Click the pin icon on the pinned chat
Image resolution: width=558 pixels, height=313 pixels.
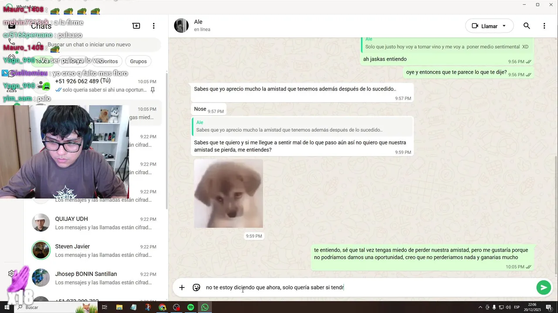click(153, 90)
